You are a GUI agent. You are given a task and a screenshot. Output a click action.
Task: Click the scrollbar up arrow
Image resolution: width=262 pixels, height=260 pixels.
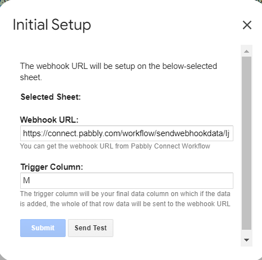(x=246, y=51)
